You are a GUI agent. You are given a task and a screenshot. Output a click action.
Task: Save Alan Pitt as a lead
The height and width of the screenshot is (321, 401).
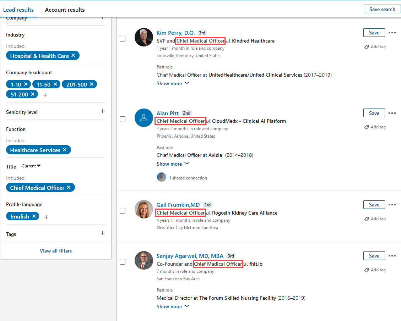[x=374, y=113]
